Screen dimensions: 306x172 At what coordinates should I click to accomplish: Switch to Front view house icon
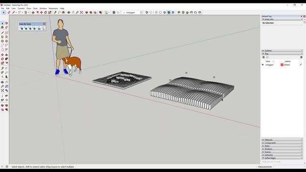[187, 12]
